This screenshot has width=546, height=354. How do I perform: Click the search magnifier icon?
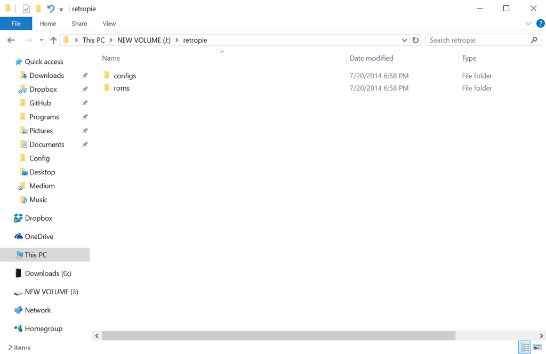click(x=534, y=40)
